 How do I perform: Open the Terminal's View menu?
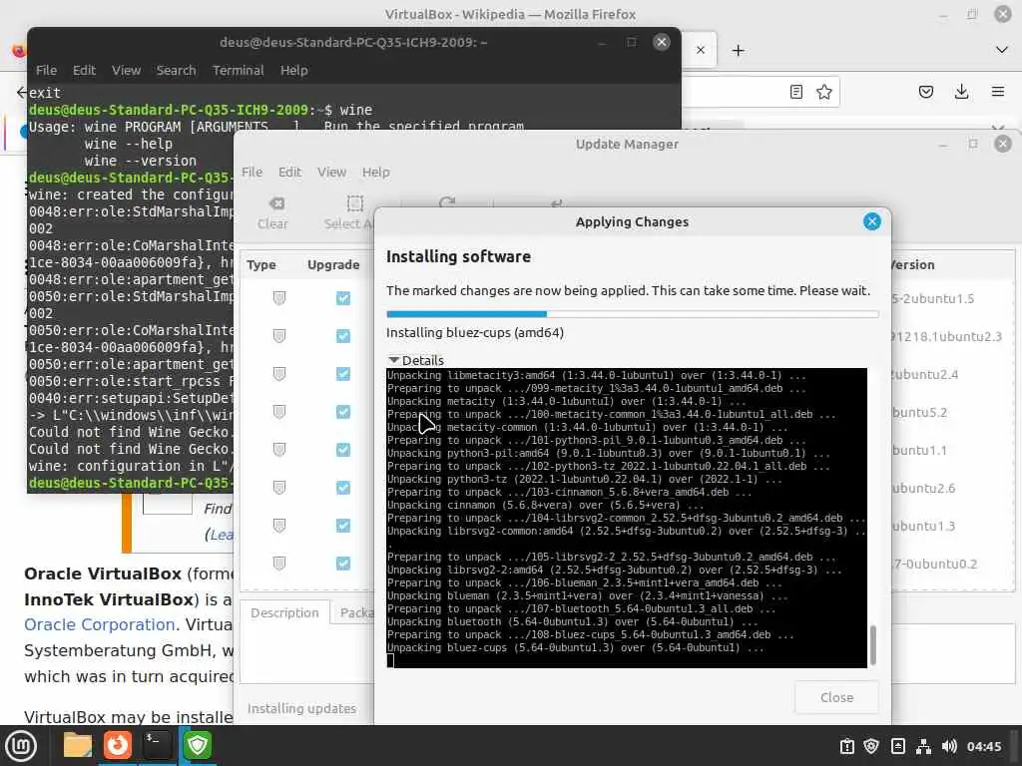tap(126, 71)
